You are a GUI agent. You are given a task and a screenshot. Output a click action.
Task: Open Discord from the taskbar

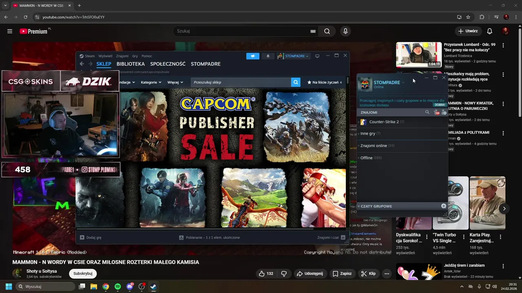click(x=130, y=286)
